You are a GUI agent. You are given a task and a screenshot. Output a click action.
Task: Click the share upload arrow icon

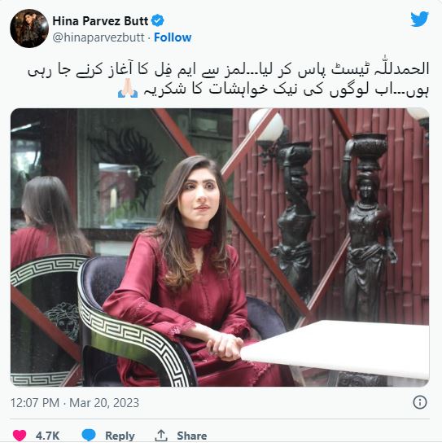[161, 436]
